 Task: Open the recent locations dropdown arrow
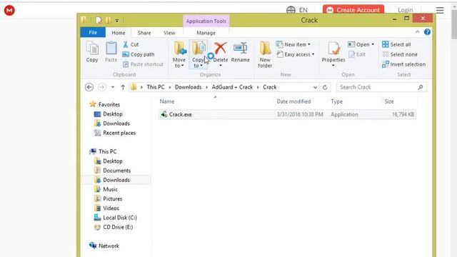click(x=113, y=87)
